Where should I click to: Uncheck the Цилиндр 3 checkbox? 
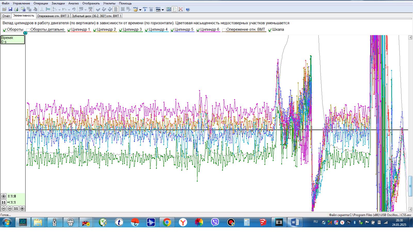[121, 30]
